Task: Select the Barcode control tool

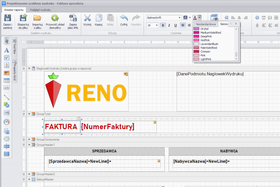Action: click(x=7, y=113)
